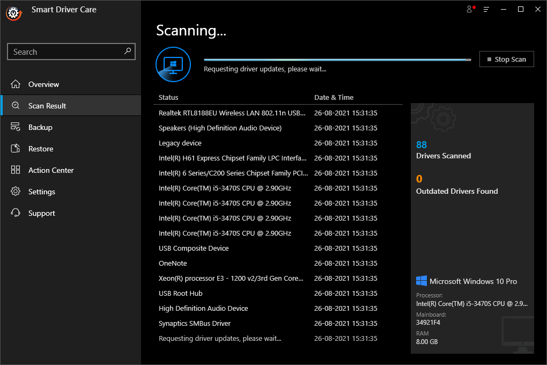Click the RAM value 8.00 GB
This screenshot has height=365, width=547.
427,341
